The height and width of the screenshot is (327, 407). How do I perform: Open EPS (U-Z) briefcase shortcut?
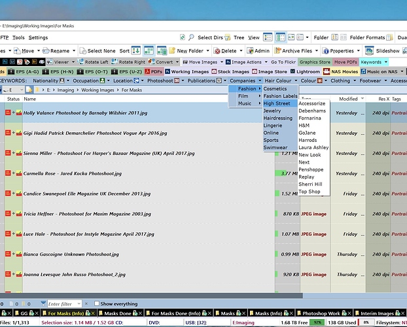[x=126, y=71]
